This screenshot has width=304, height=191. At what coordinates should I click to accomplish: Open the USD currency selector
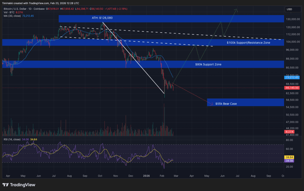pos(289,9)
